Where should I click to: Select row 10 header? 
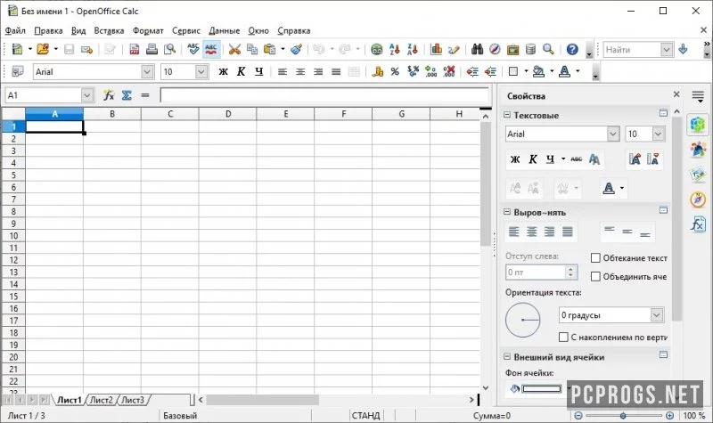click(x=13, y=235)
